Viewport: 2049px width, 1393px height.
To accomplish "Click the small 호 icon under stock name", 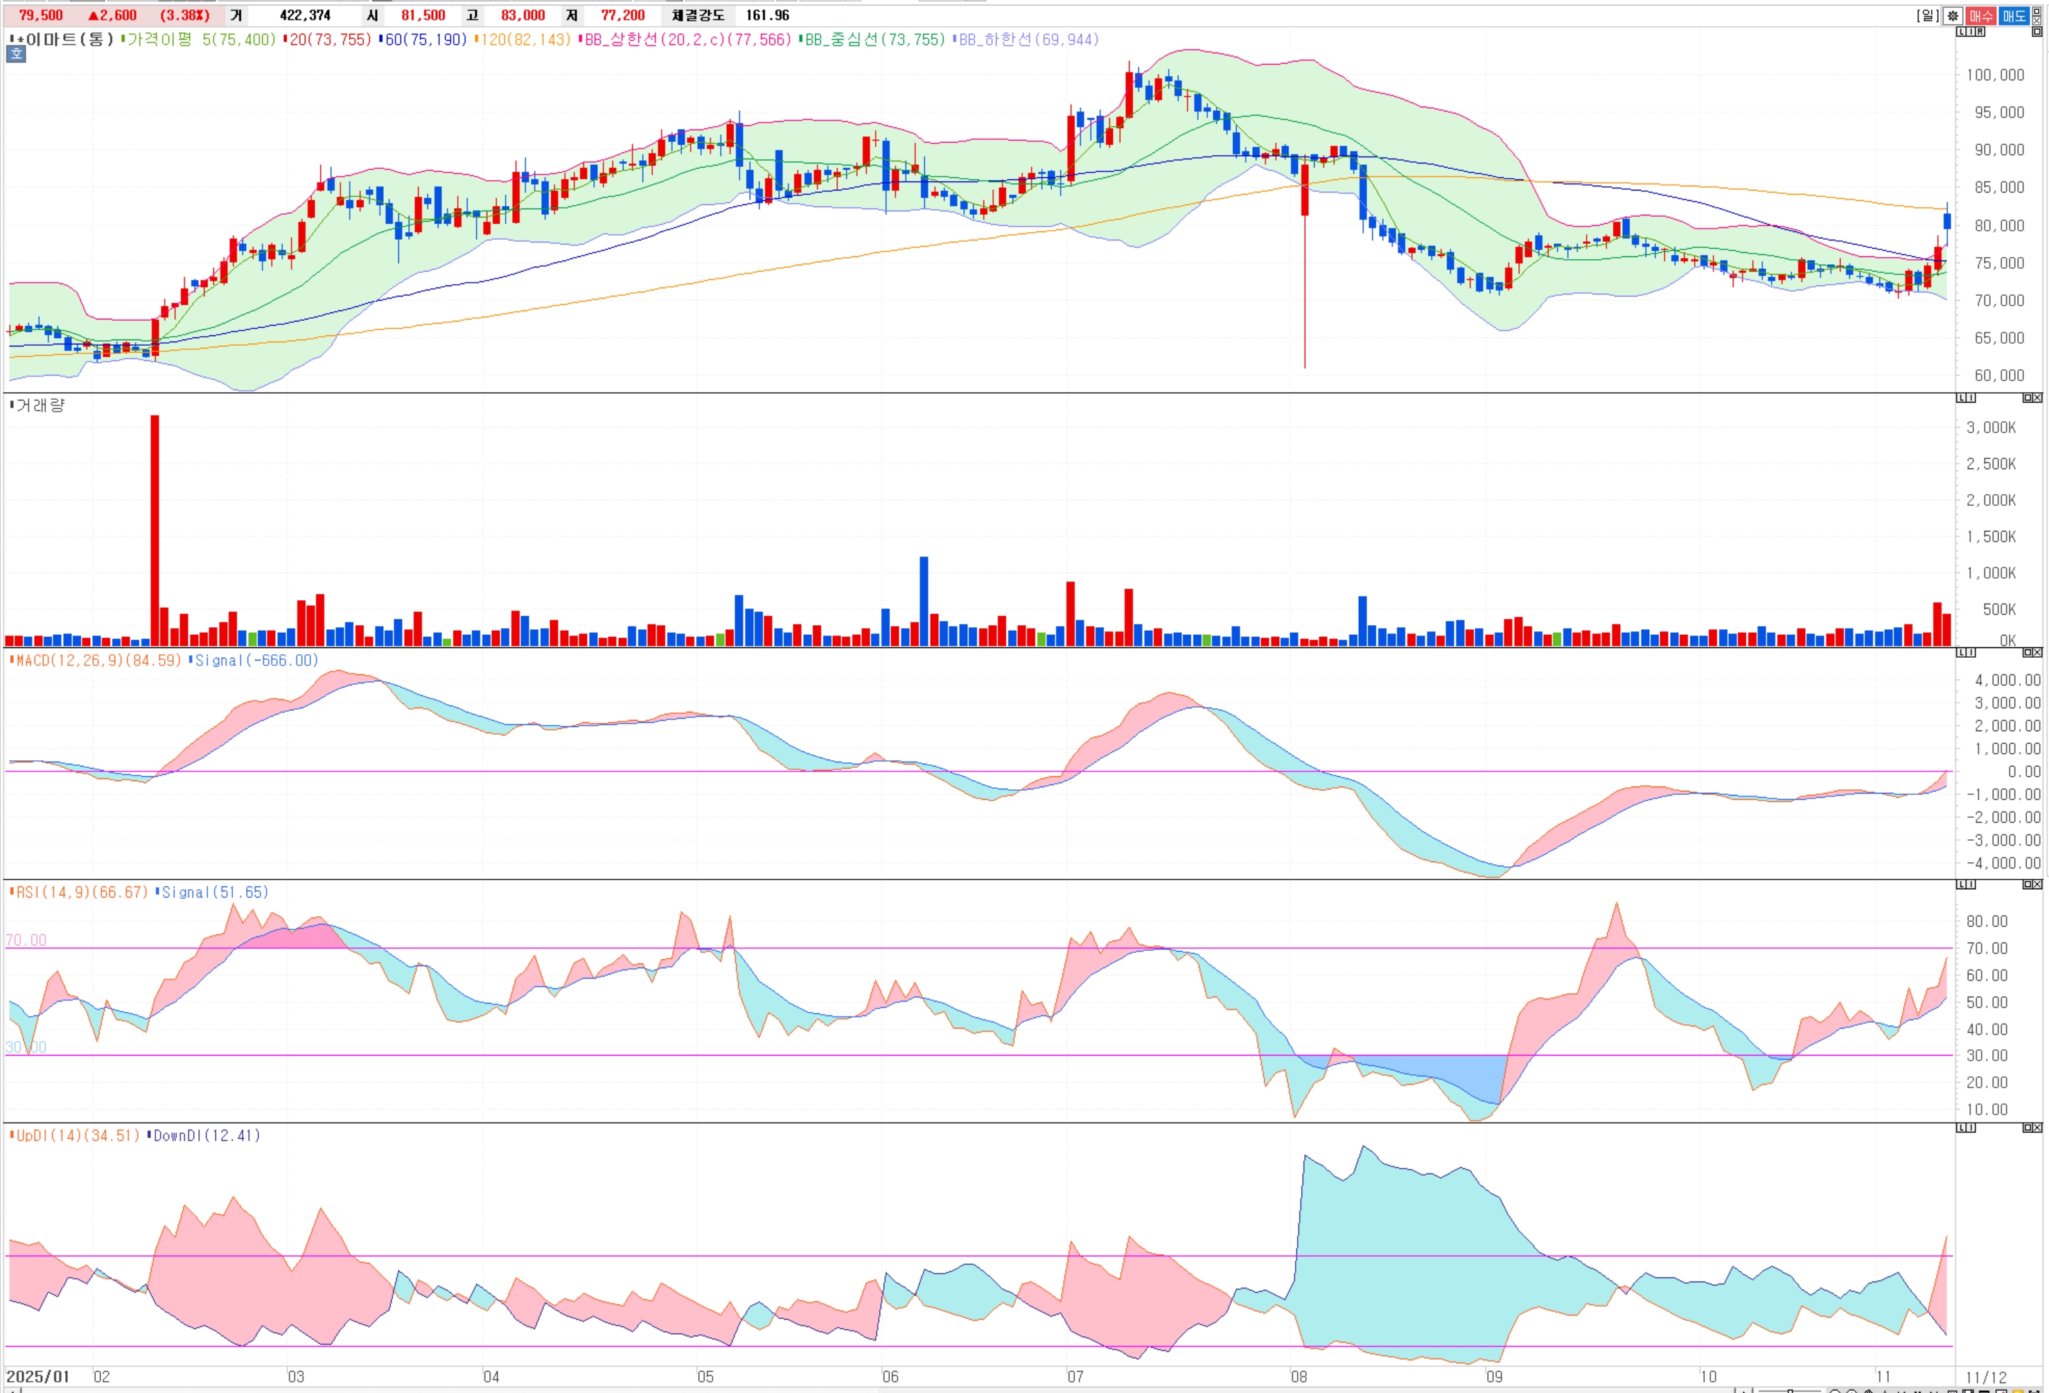I will (16, 55).
